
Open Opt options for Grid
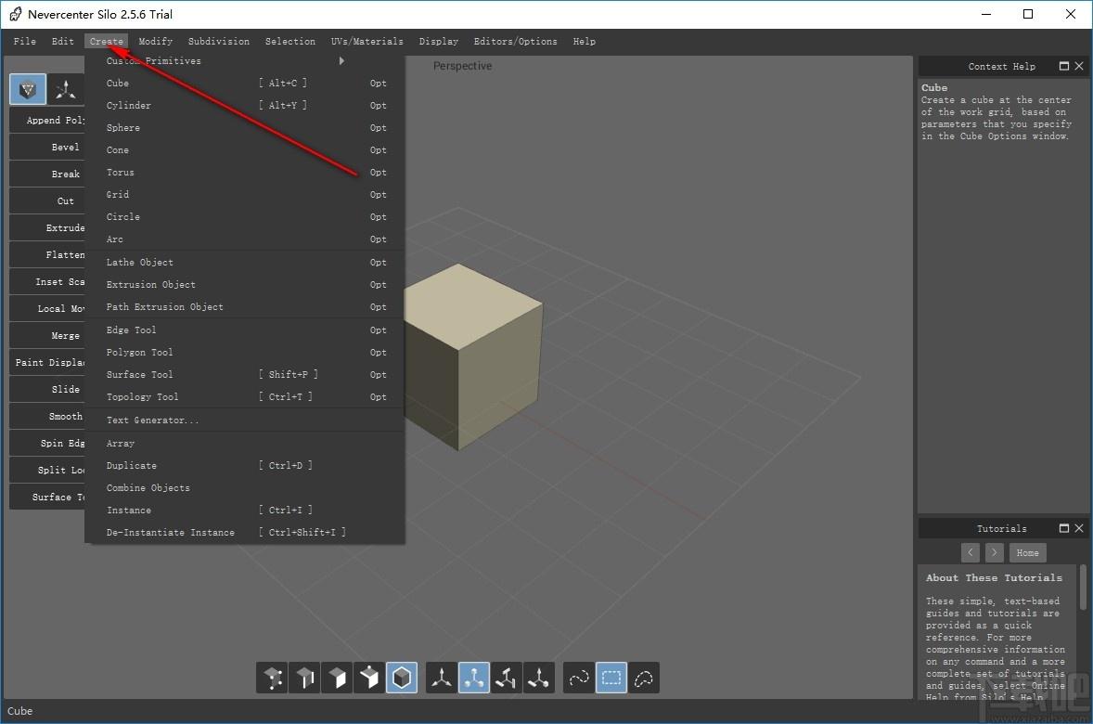(378, 195)
